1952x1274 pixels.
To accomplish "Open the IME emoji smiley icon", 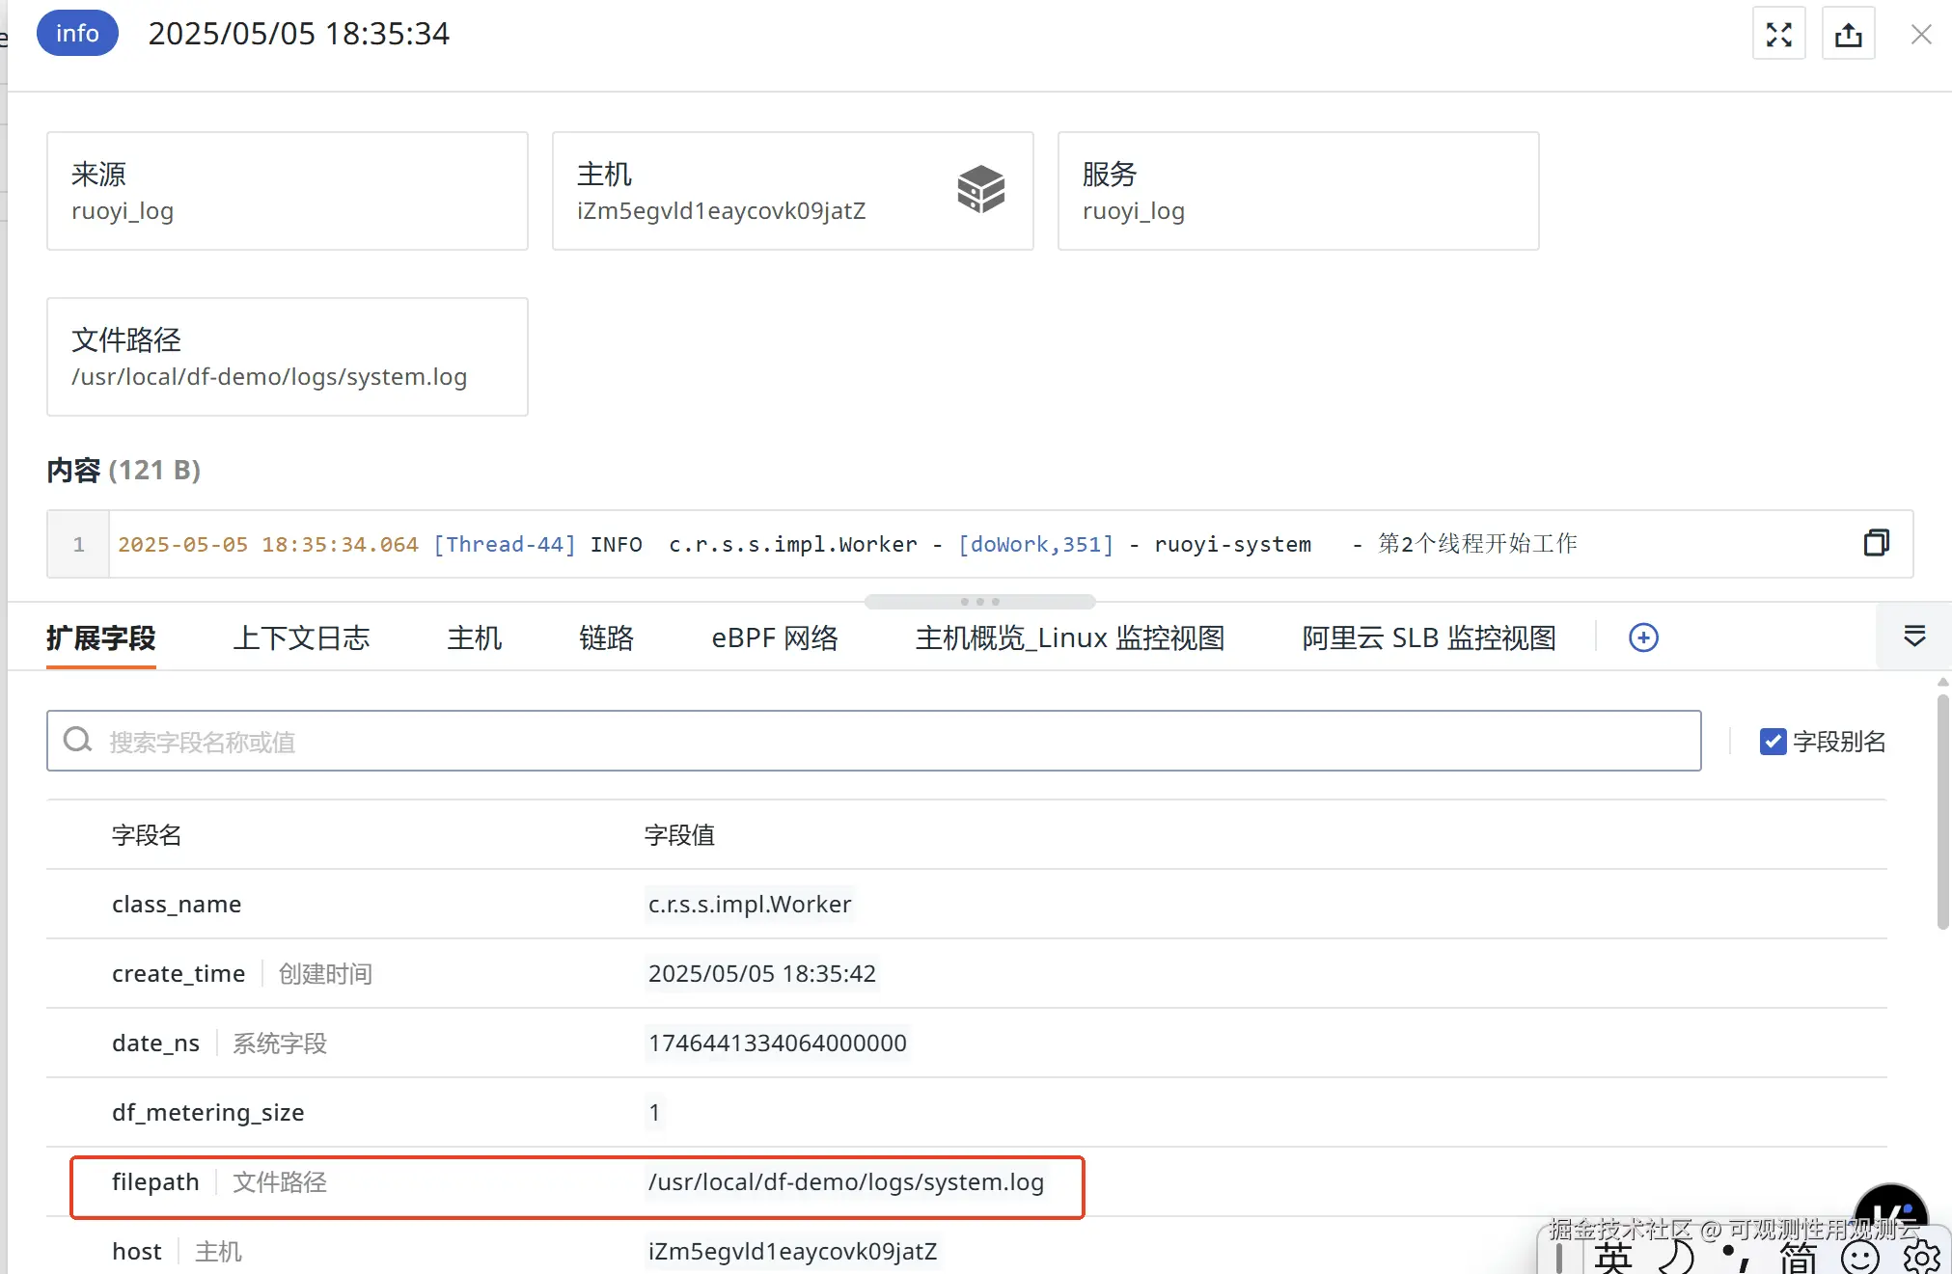I will [x=1859, y=1257].
